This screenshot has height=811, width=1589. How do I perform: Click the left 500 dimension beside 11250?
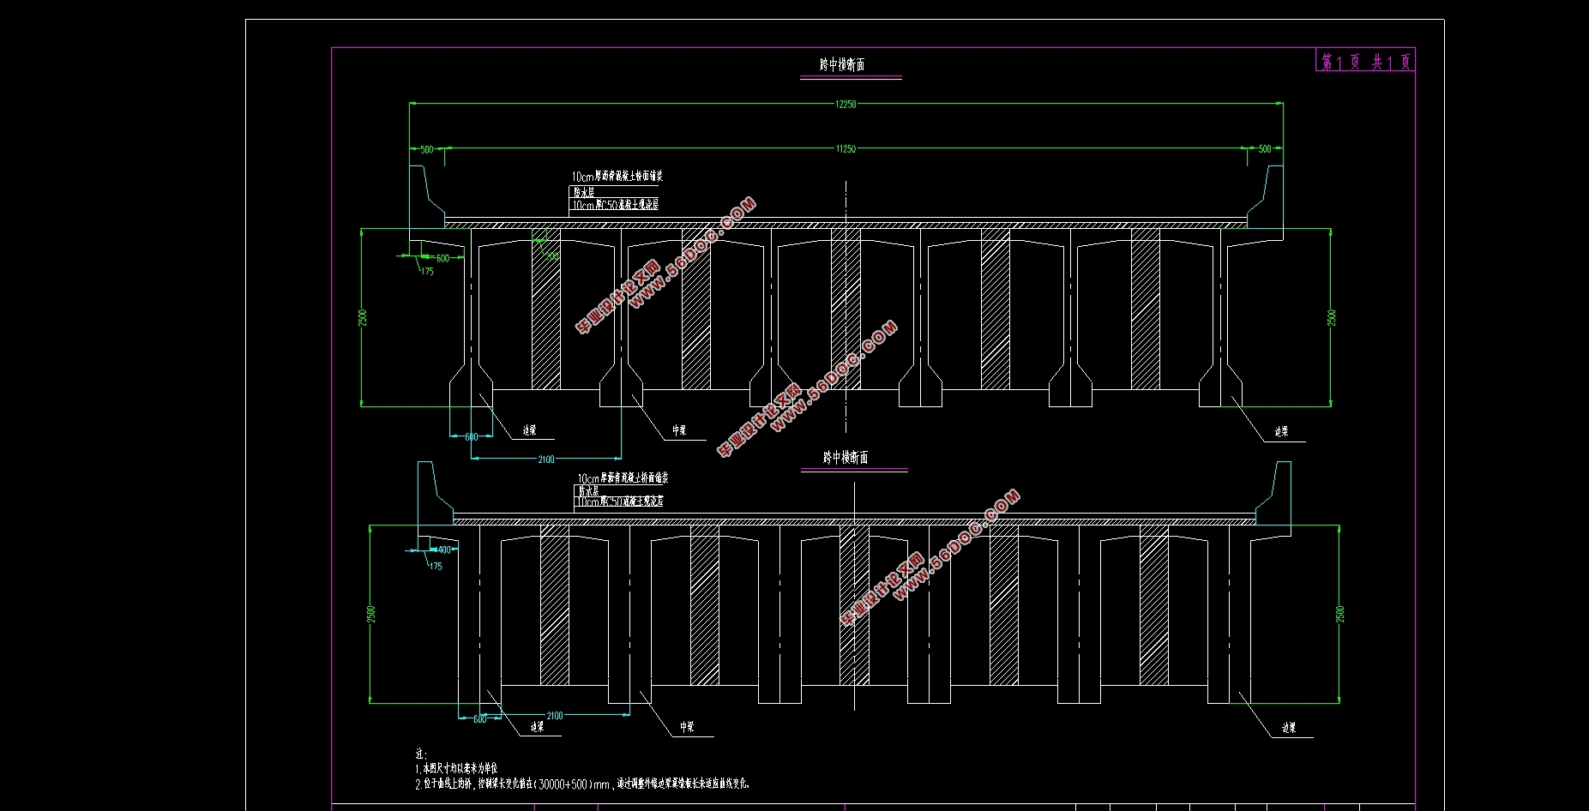tap(427, 149)
